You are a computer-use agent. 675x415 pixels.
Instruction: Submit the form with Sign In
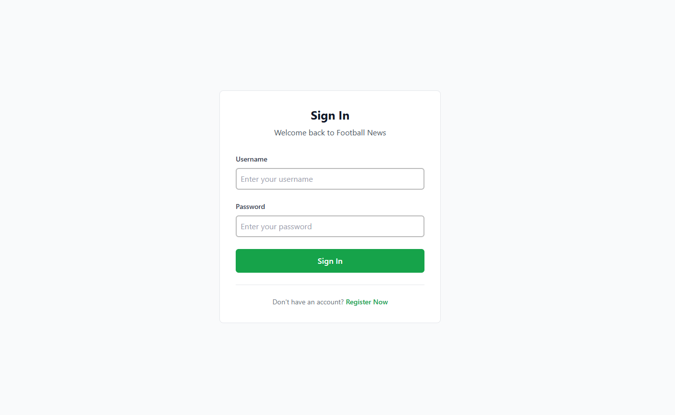coord(330,261)
